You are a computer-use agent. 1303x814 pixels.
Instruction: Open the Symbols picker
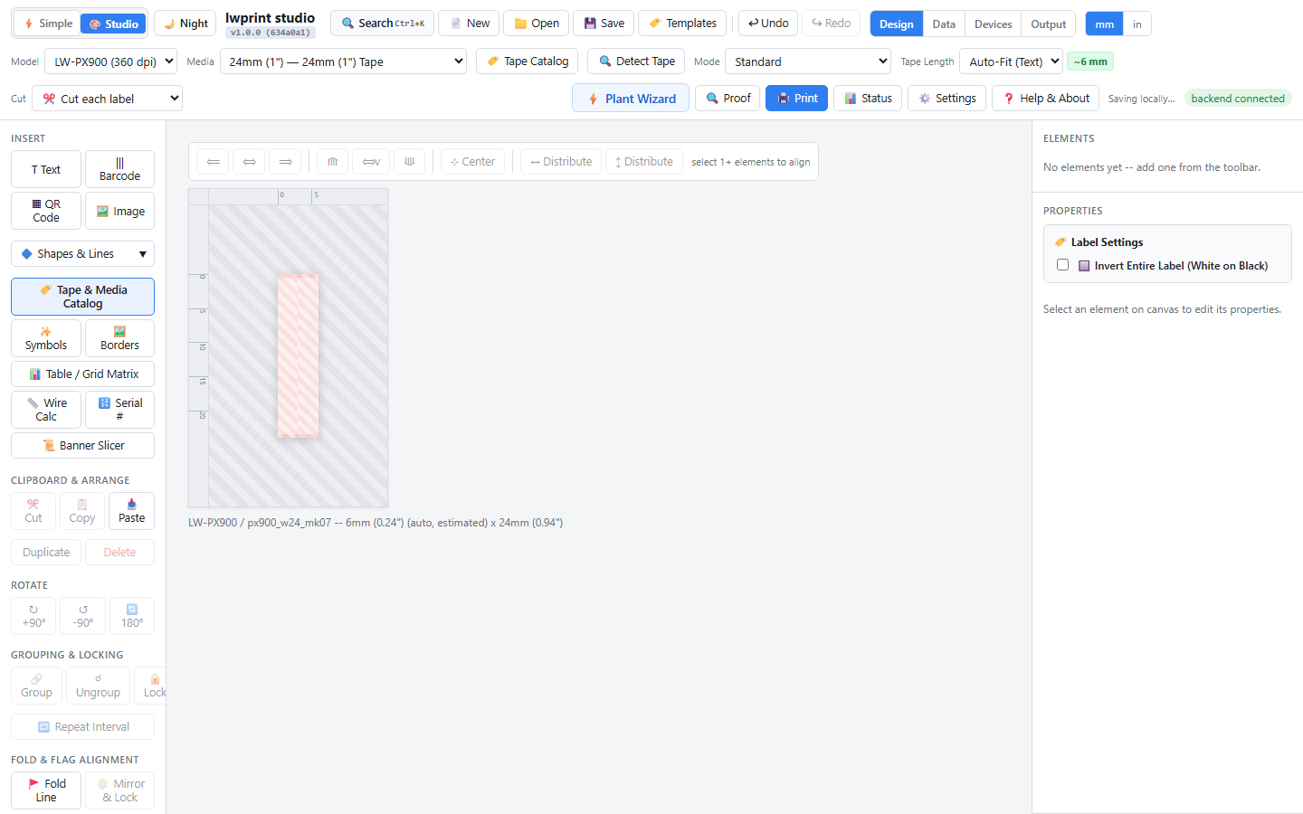[46, 338]
